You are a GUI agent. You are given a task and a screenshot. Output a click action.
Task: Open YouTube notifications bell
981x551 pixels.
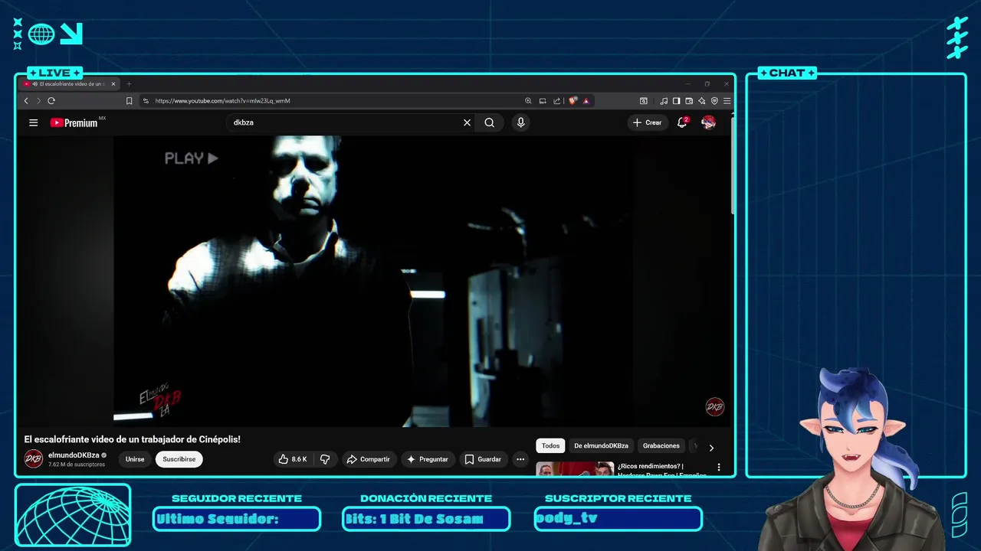click(682, 122)
